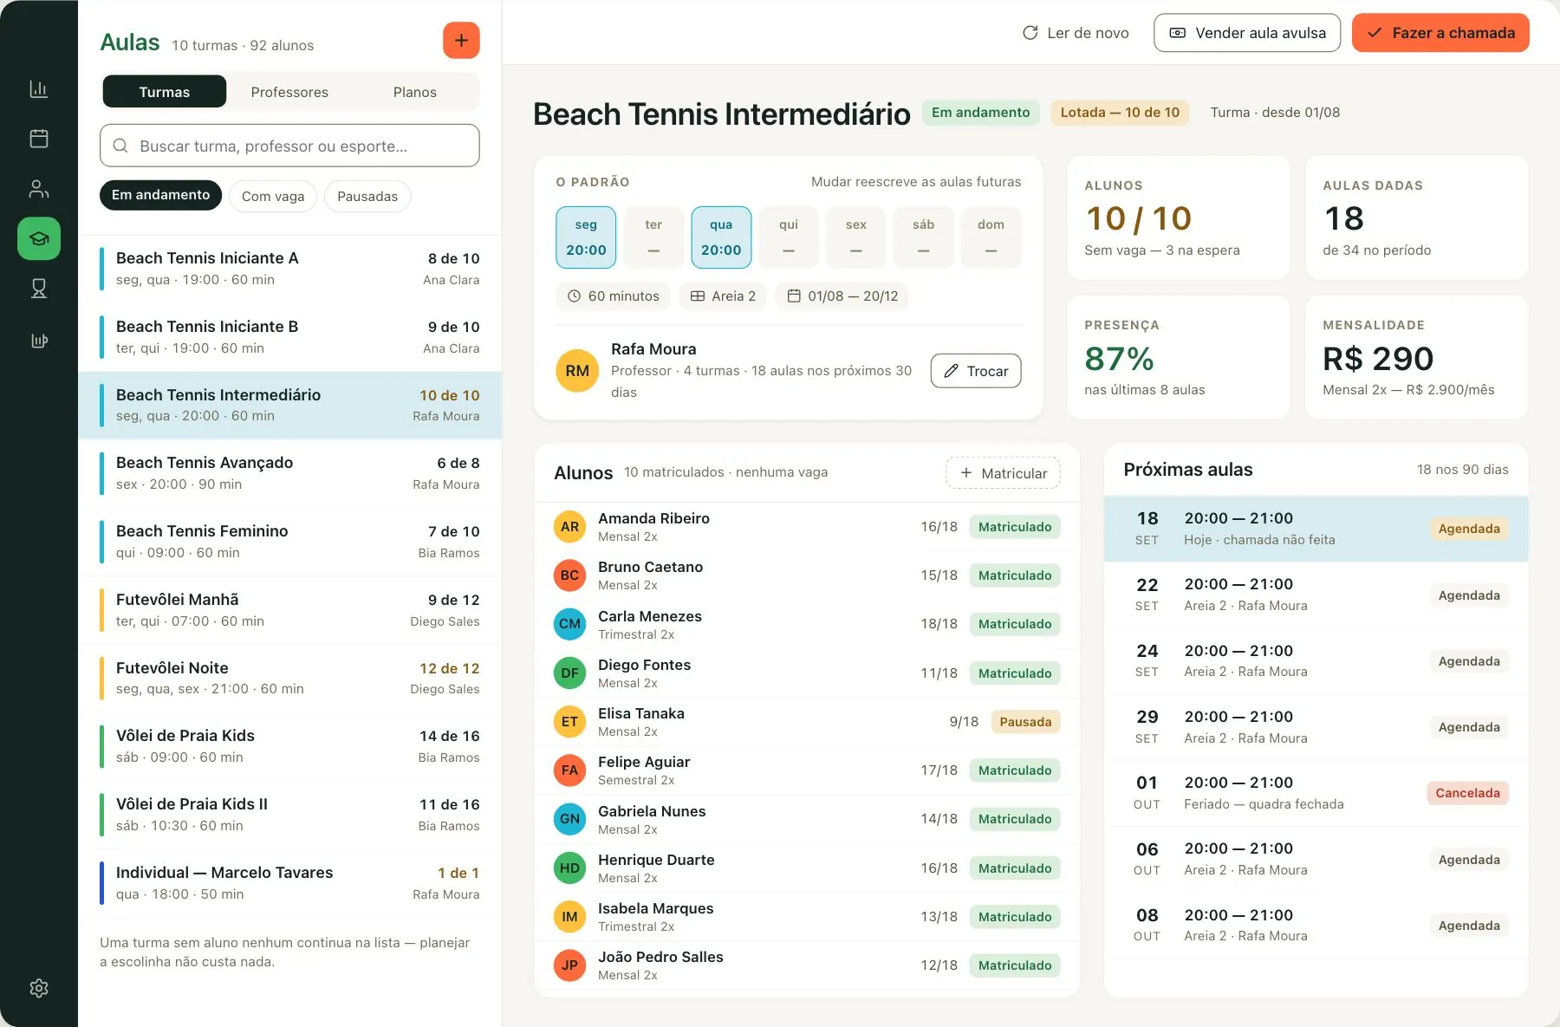
Task: Switch to the Professores tab
Action: 289,92
